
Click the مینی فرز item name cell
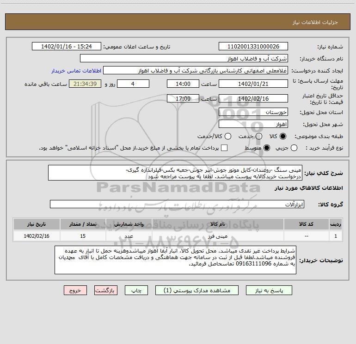pyautogui.click(x=217, y=236)
